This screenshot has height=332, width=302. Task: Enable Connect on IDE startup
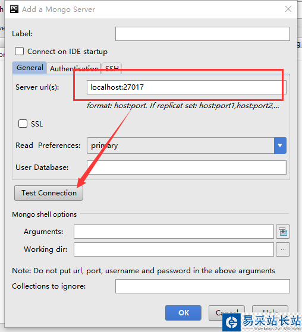point(19,51)
